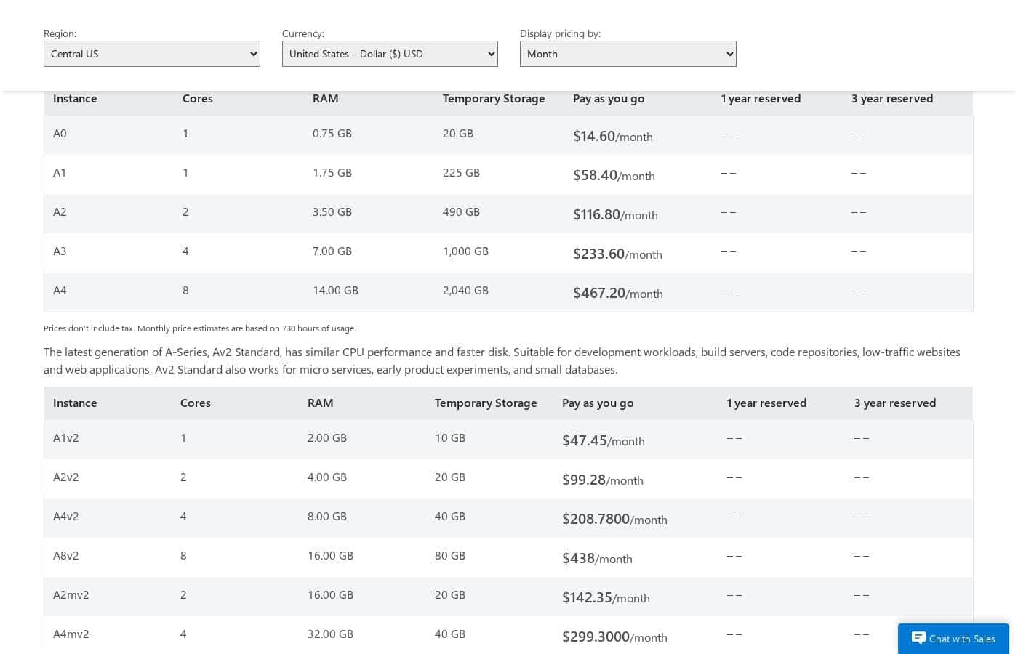Select the A0 instance row
Image resolution: width=1018 pixels, height=654 pixels.
click(x=508, y=134)
